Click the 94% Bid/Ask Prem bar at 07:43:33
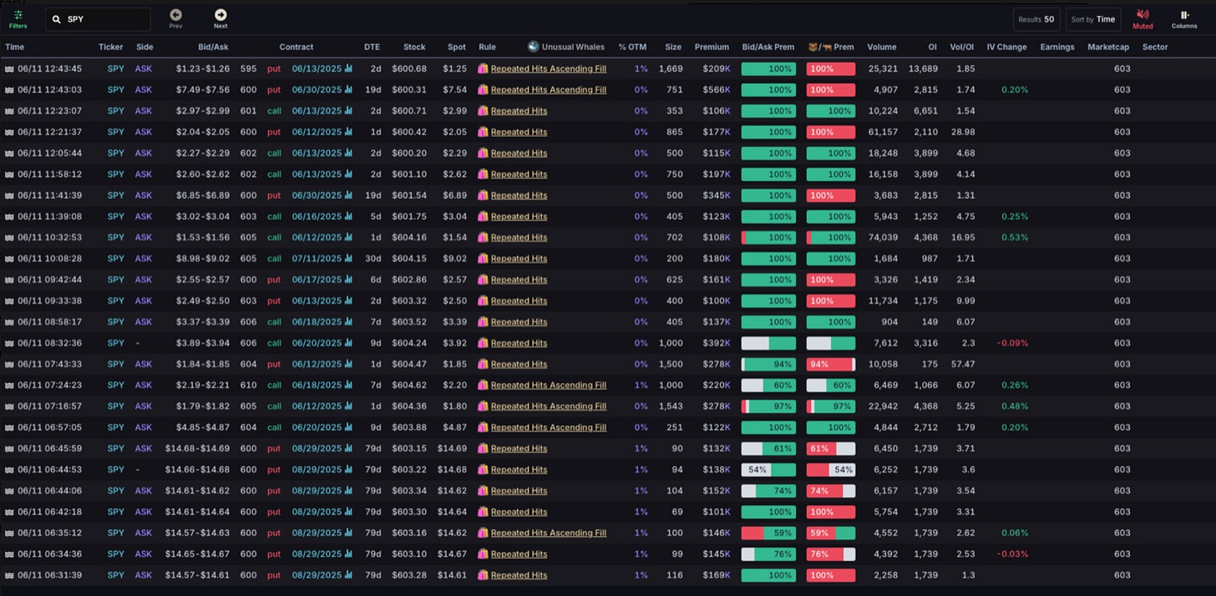The height and width of the screenshot is (596, 1216). click(769, 364)
